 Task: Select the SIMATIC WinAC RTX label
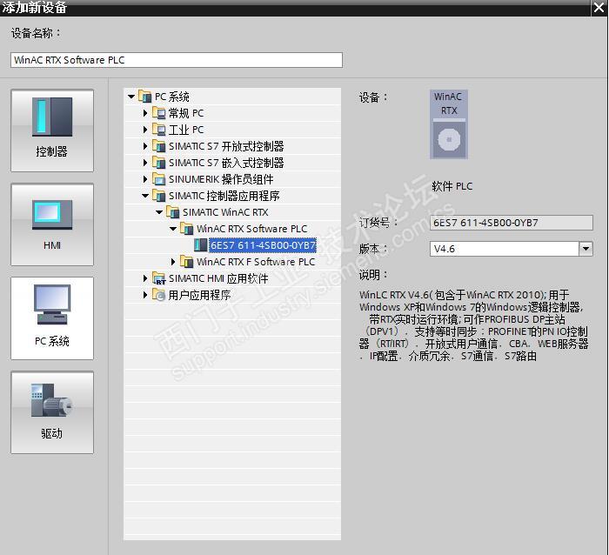[x=225, y=212]
